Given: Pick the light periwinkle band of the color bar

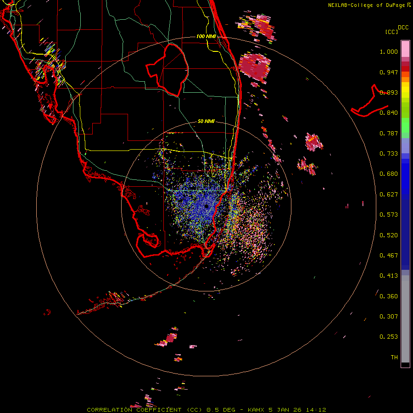Looking at the screenshot, I should click(405, 145).
